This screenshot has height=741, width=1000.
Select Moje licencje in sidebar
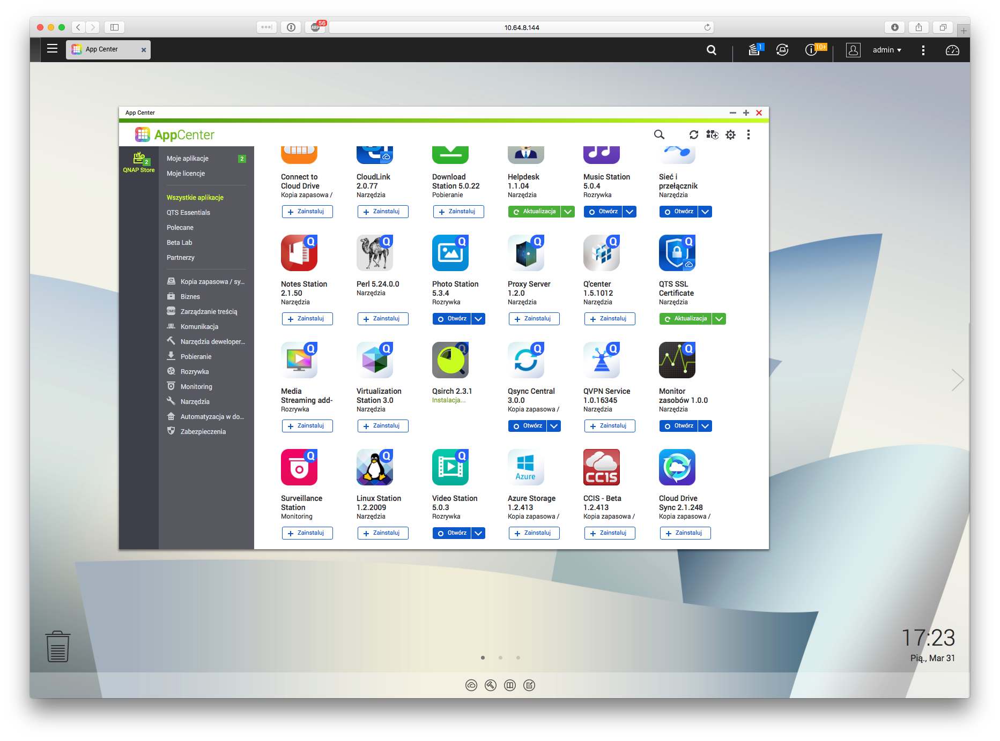(186, 174)
